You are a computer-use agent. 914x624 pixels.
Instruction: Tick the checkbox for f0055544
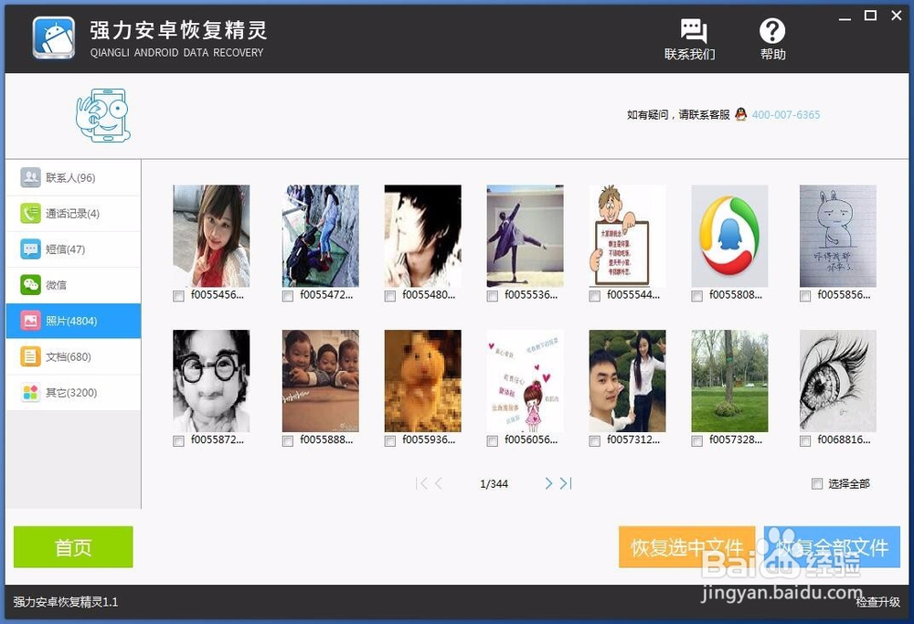click(x=595, y=296)
